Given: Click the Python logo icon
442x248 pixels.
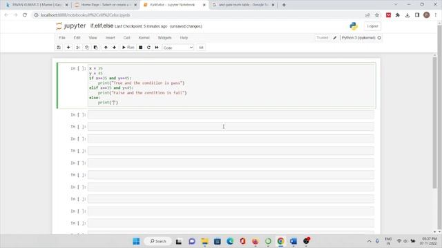Looking at the screenshot, I should (x=354, y=26).
